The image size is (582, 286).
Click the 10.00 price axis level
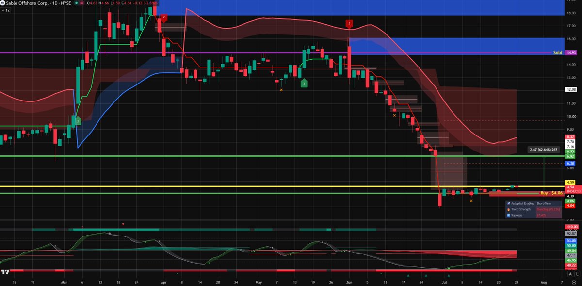coord(571,116)
